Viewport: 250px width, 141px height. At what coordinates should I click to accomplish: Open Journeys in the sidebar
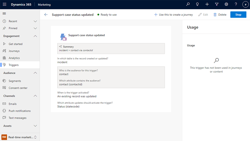pos(14,51)
